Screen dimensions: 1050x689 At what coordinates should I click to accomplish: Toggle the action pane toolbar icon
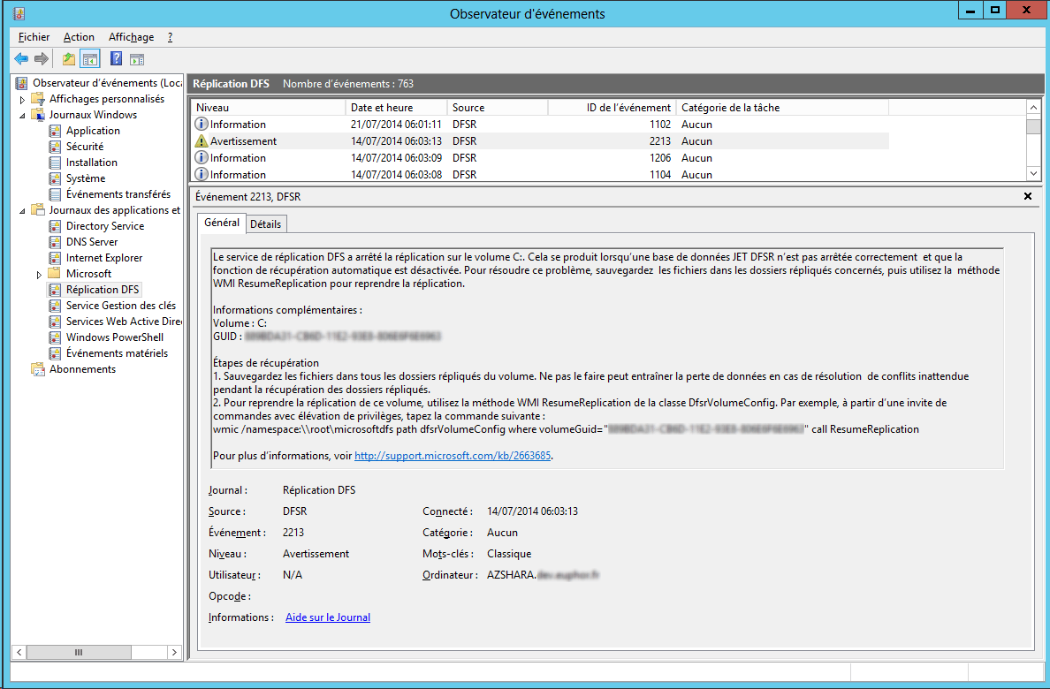click(137, 59)
